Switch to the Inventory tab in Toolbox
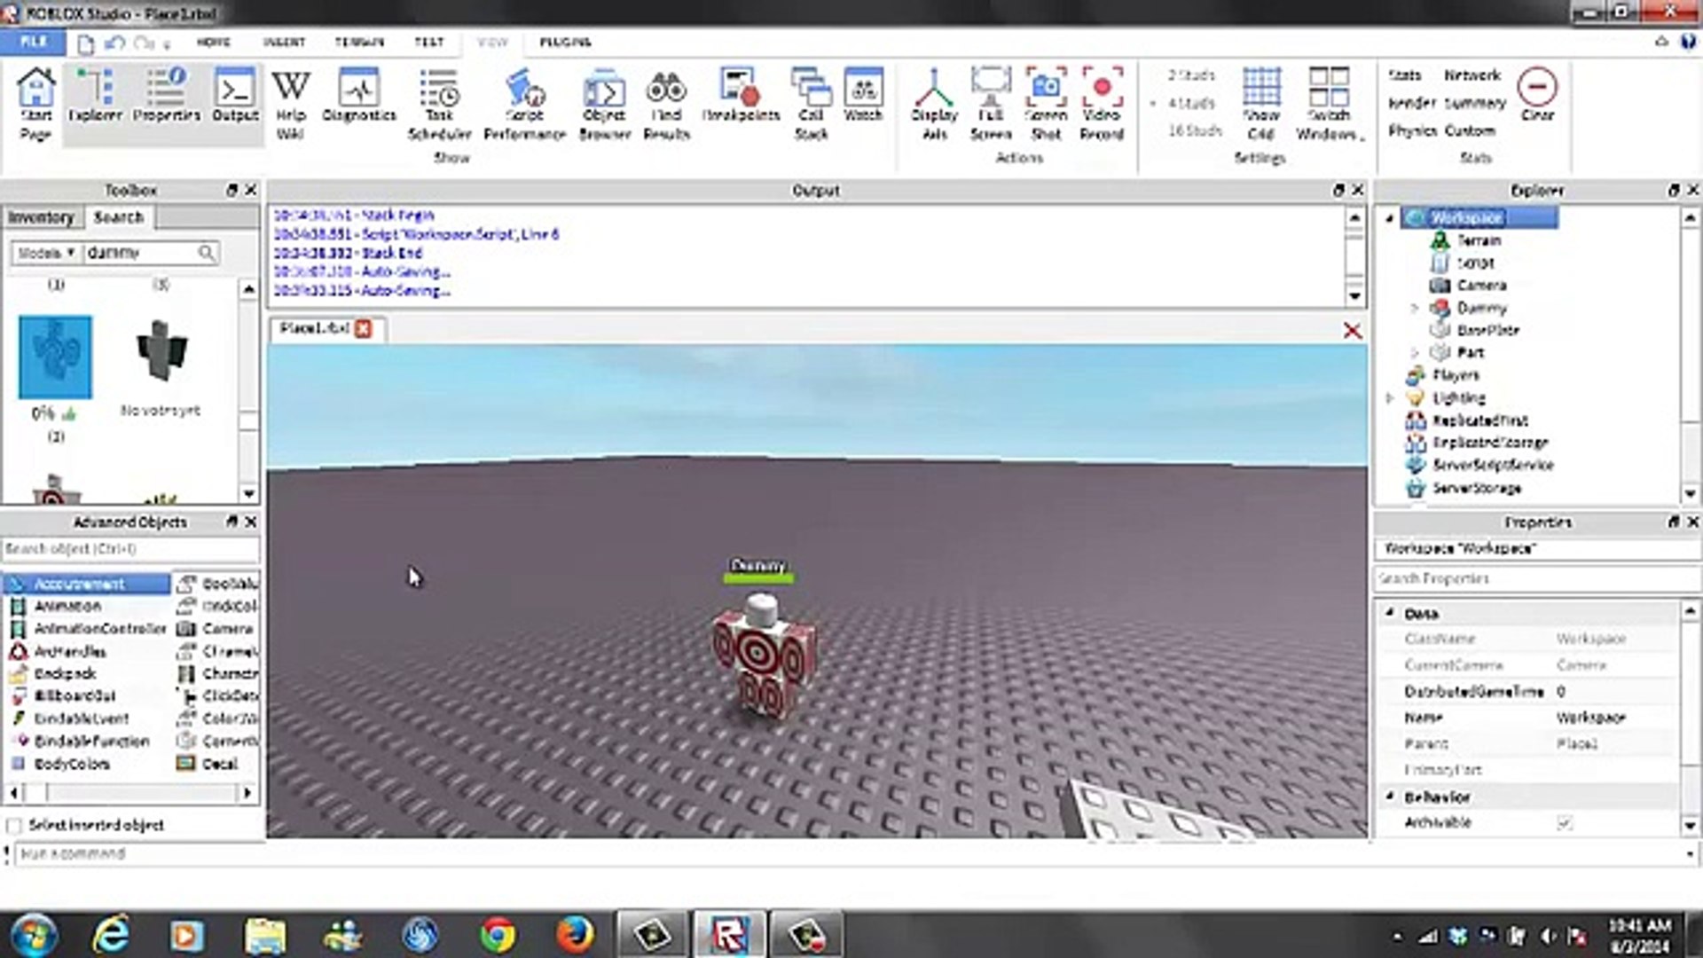 41,217
